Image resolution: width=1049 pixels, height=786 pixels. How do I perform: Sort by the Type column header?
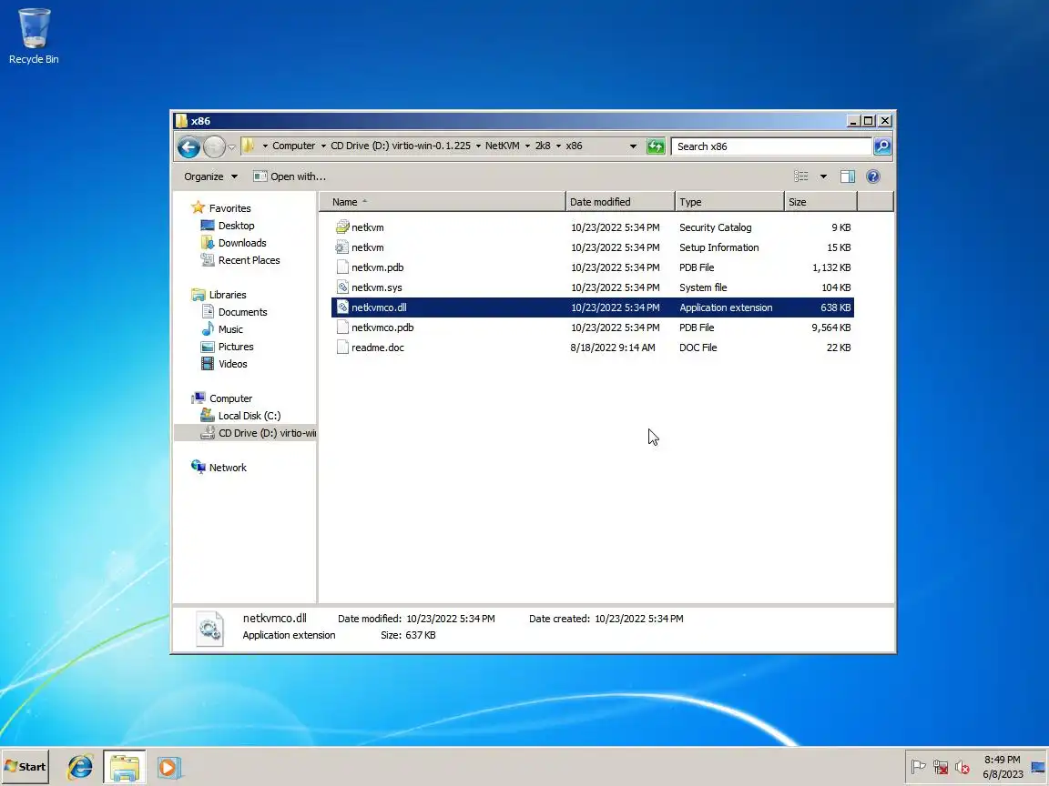(729, 202)
